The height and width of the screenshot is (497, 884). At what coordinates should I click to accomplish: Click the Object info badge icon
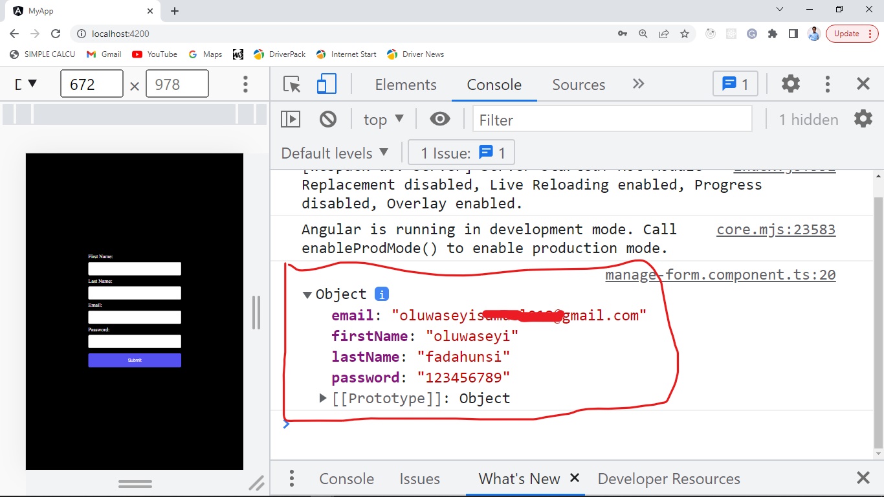[382, 294]
